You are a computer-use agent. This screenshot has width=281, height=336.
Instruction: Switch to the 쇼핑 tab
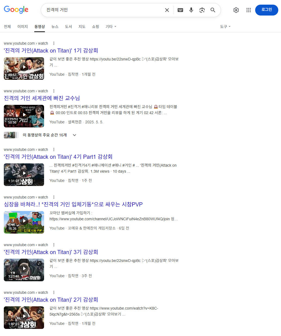tap(95, 27)
